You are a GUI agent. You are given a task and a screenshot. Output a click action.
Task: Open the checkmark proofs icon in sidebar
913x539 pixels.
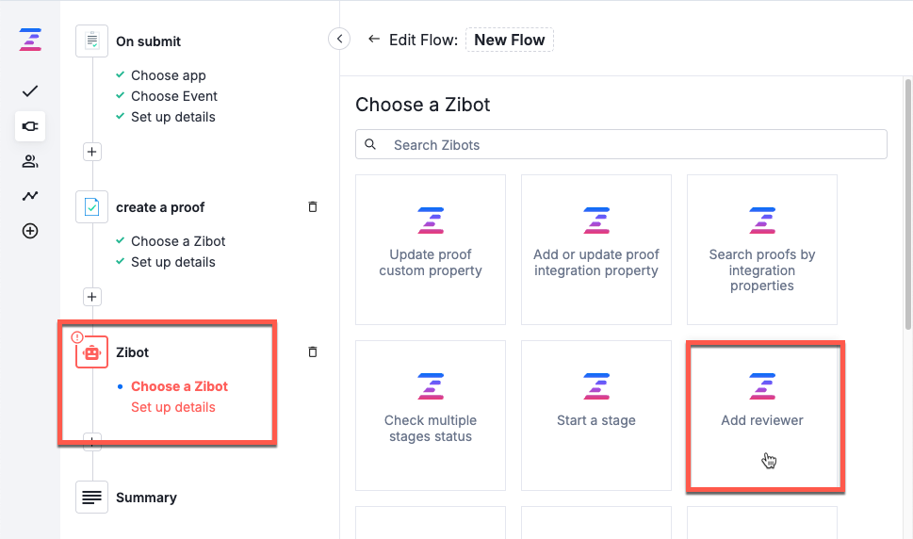coord(30,91)
